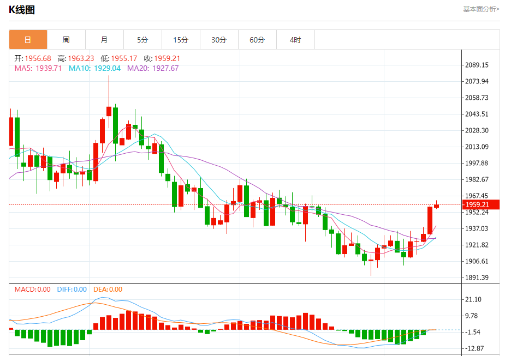The image size is (505, 356).
Task: Click the 2058.73 price axis label
Action: pyautogui.click(x=477, y=98)
